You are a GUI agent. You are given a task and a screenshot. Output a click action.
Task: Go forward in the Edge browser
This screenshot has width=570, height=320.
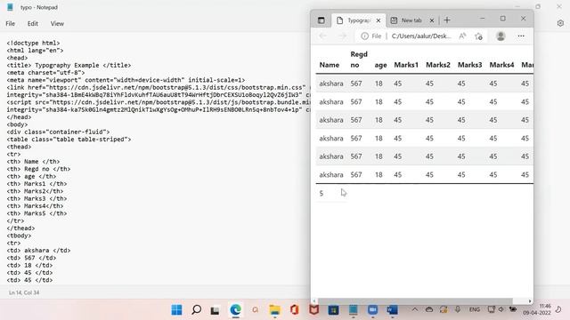pyautogui.click(x=342, y=36)
